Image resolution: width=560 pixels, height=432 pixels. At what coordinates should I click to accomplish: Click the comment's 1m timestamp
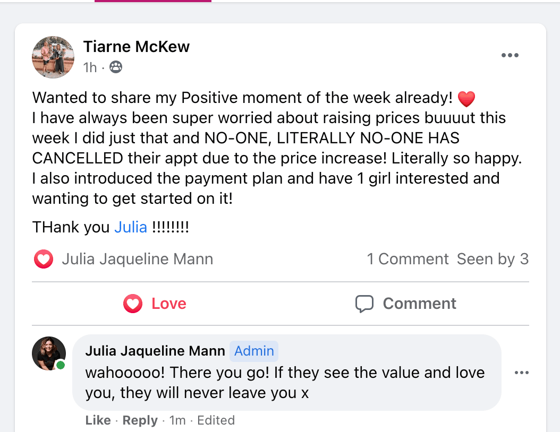pos(177,420)
